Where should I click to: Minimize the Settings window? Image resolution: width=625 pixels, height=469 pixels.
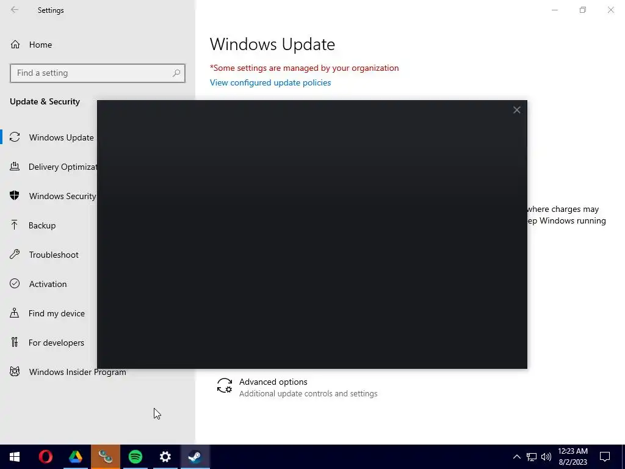[x=554, y=10]
